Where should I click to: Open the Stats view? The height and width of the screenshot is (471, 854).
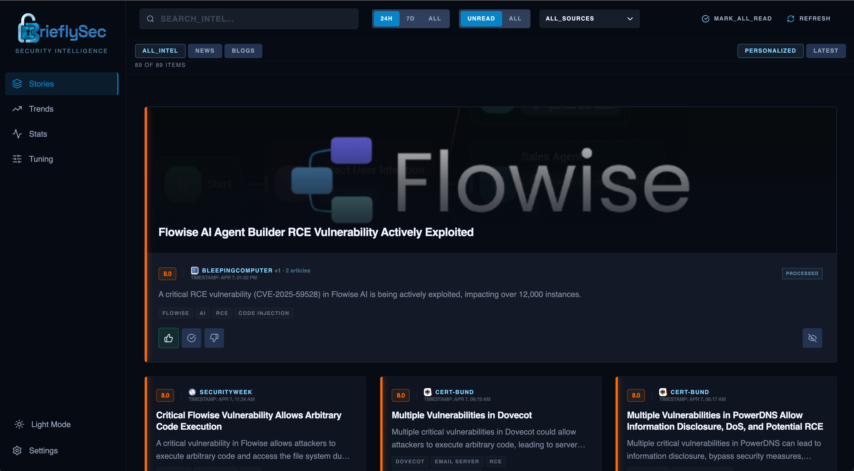point(38,134)
